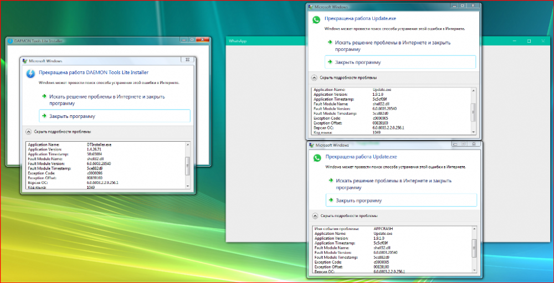554x283 pixels.
Task: Maximize the WhatsApp window
Action: tap(528, 42)
